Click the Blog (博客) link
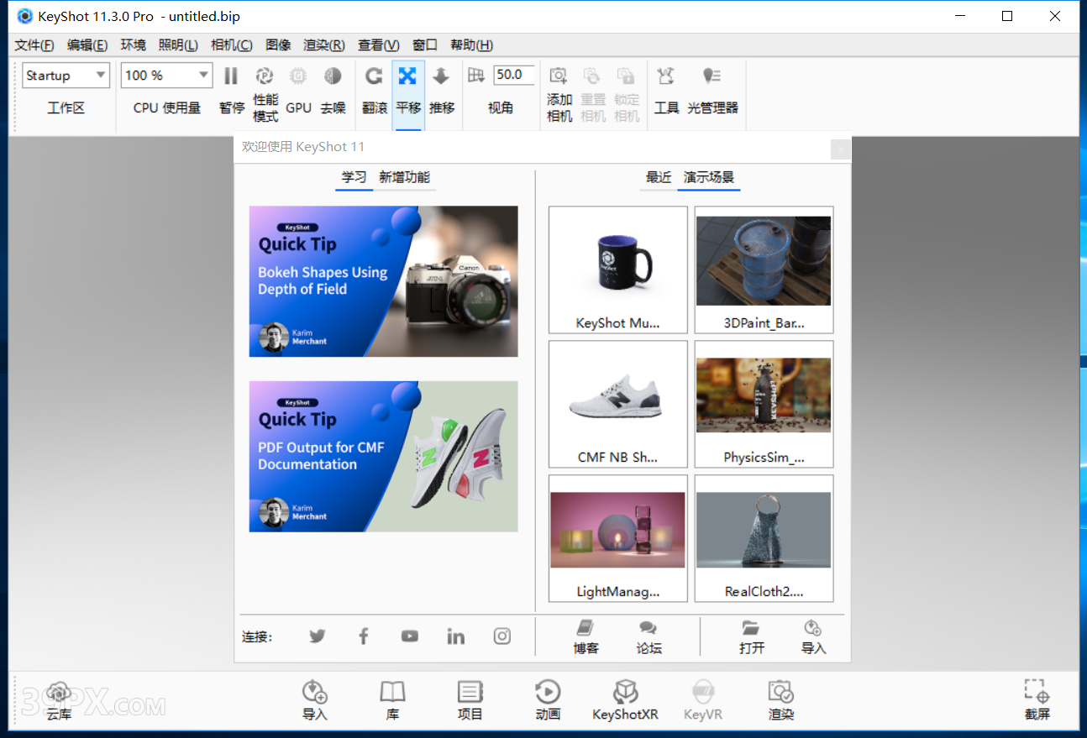Image resolution: width=1087 pixels, height=738 pixels. click(x=586, y=636)
